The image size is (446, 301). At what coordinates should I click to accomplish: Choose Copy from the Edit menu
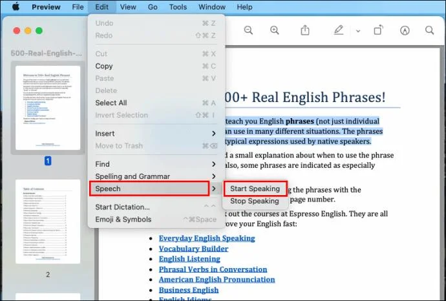156,66
